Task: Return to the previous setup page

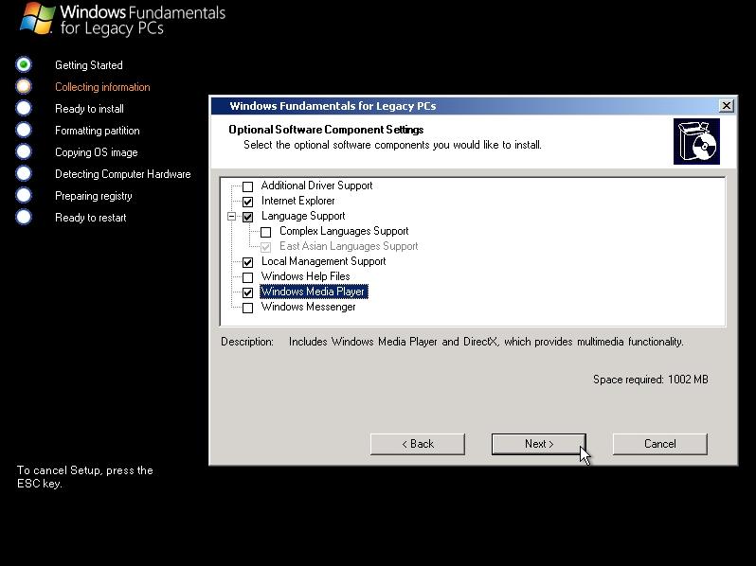Action: tap(418, 444)
